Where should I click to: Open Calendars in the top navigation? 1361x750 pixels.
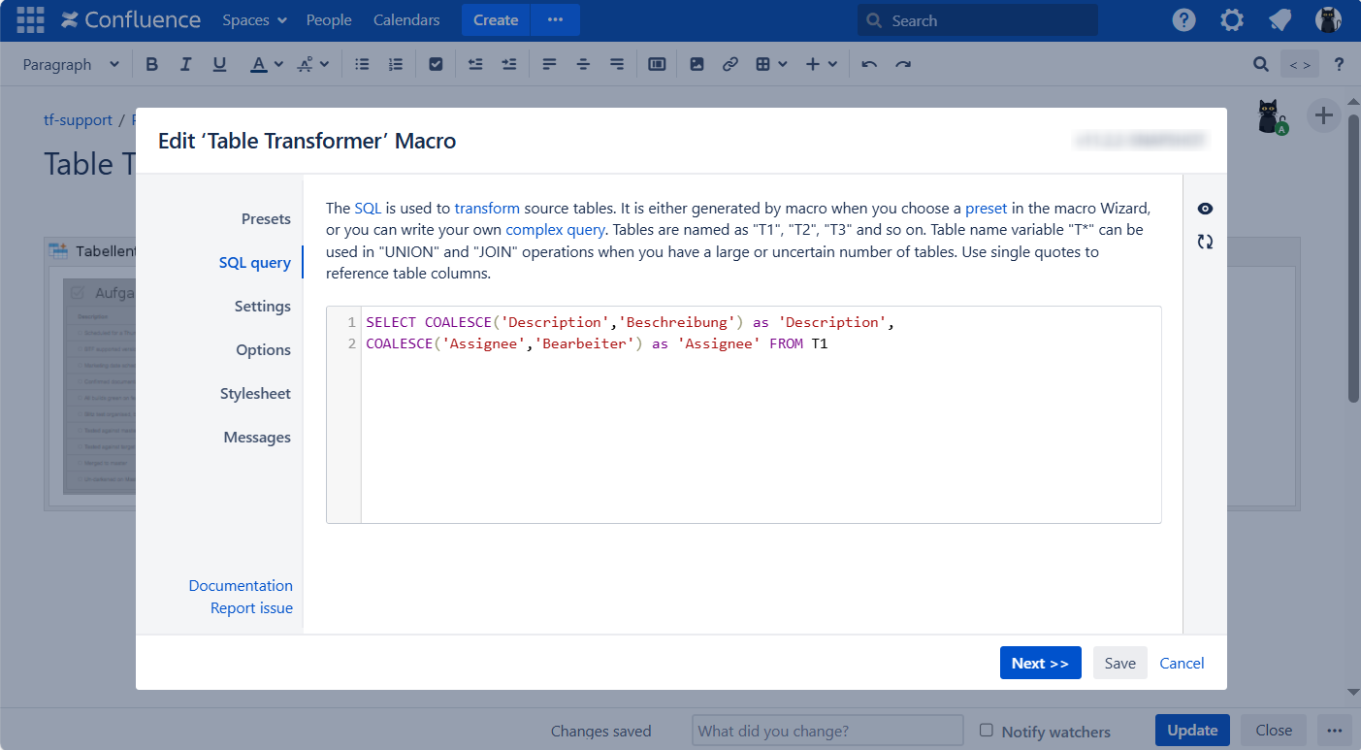406,19
